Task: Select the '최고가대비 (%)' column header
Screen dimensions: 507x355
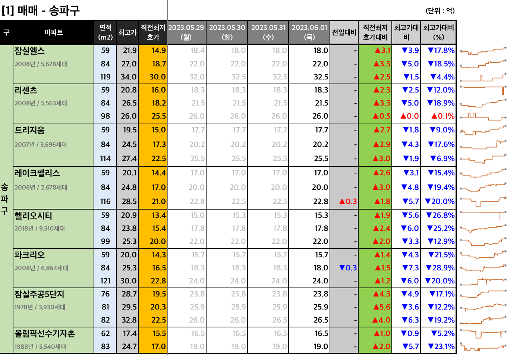Action: [x=438, y=32]
